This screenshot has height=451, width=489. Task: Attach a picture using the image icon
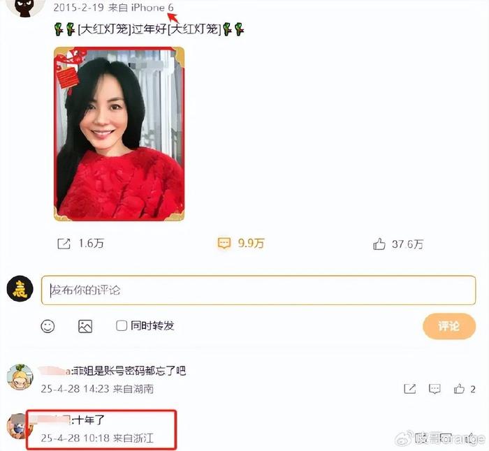(85, 326)
